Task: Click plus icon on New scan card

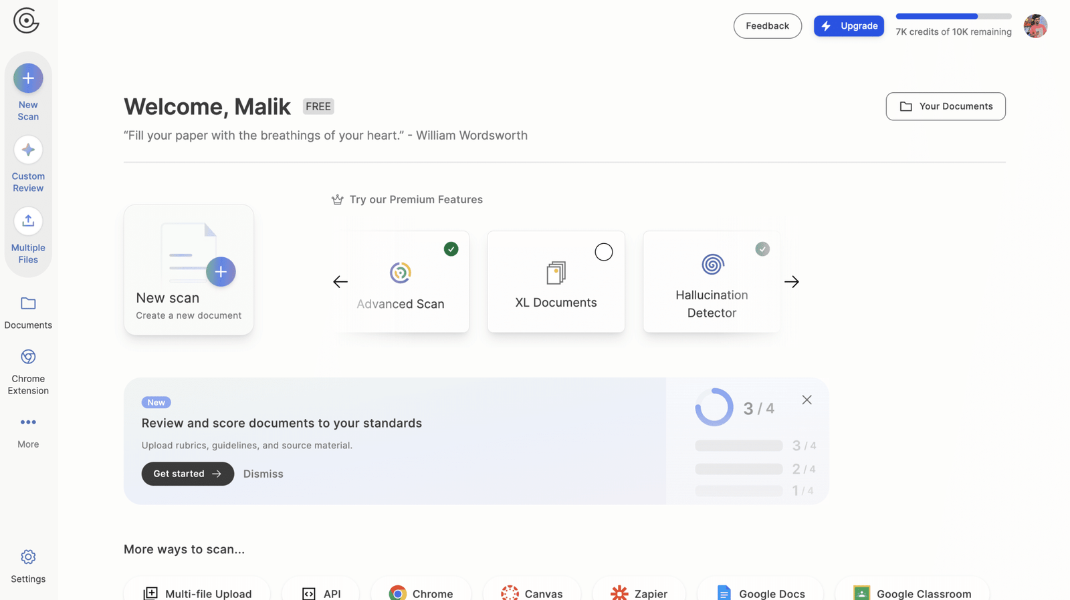Action: pyautogui.click(x=221, y=272)
